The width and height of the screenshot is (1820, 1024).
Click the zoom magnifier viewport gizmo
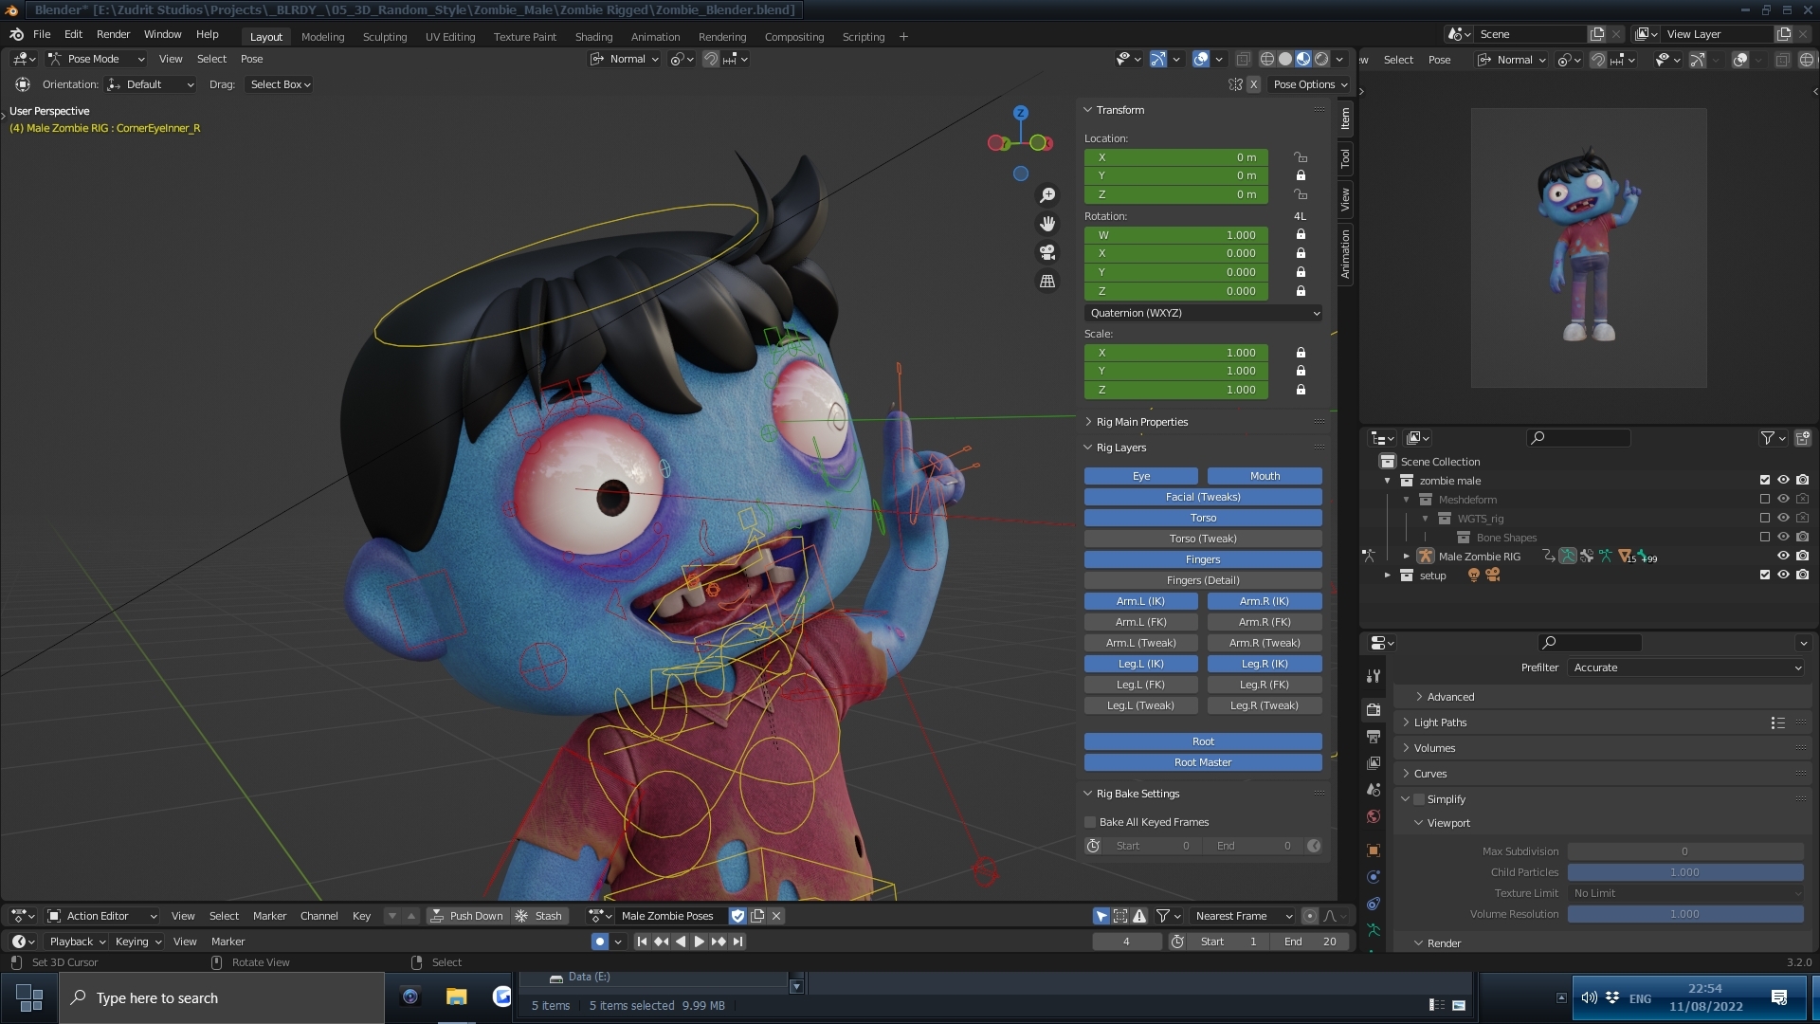click(1047, 195)
